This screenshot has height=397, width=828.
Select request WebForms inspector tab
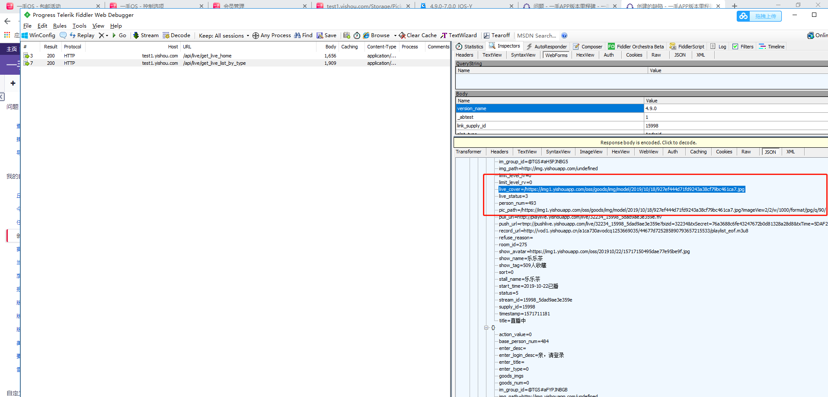click(x=556, y=55)
